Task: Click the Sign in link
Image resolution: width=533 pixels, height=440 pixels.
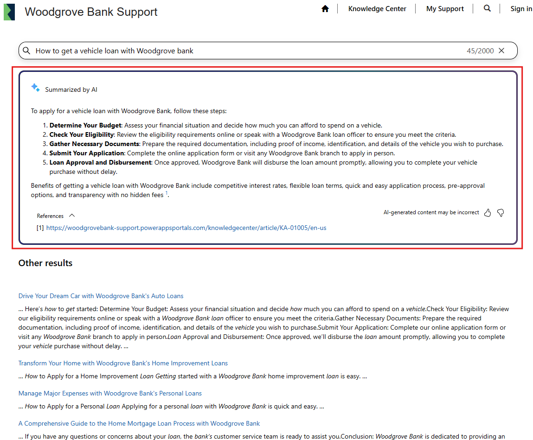Action: point(521,8)
